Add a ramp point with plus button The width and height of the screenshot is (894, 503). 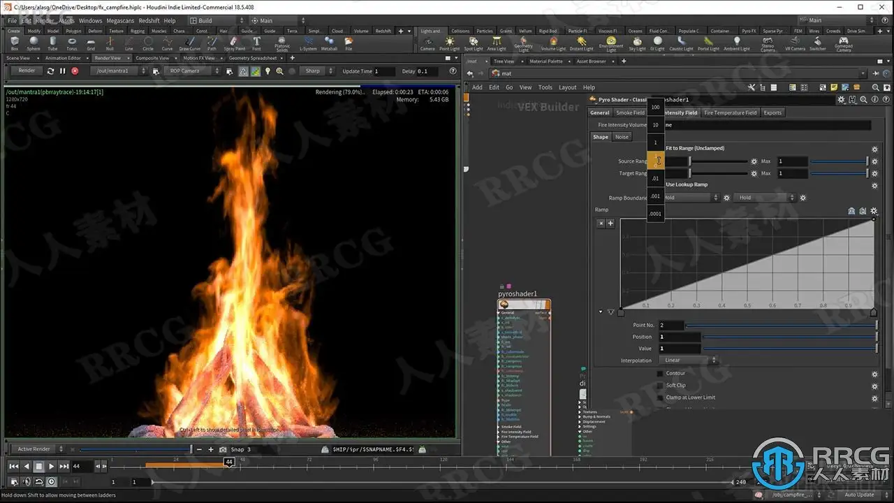tap(610, 224)
